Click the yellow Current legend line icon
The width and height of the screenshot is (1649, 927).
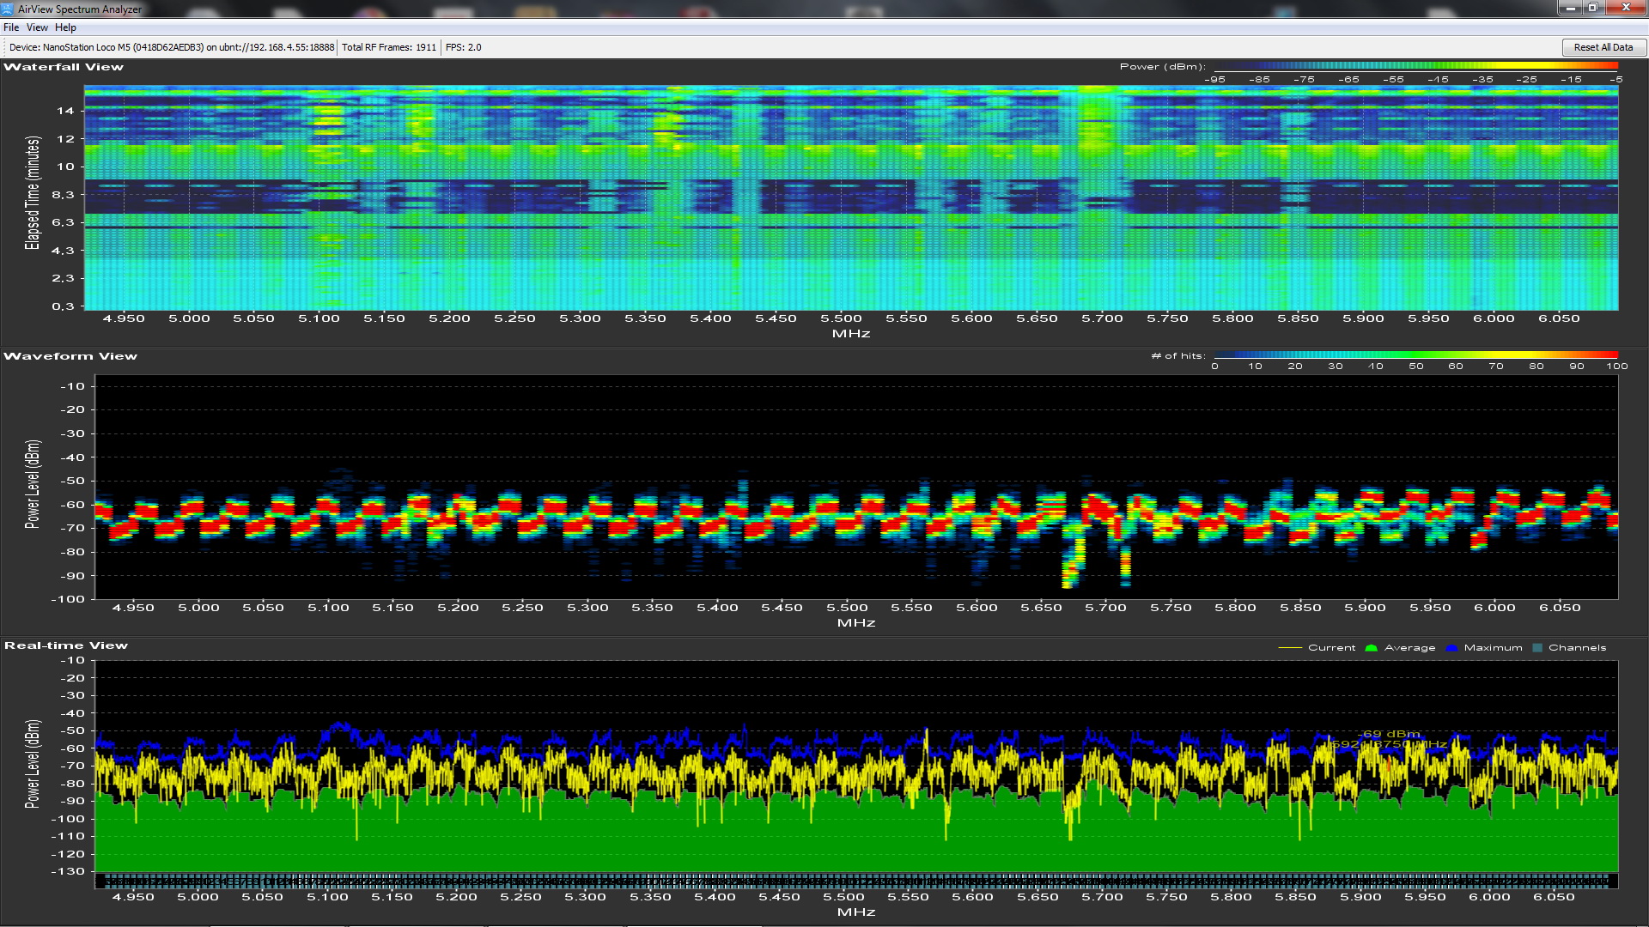pyautogui.click(x=1290, y=648)
